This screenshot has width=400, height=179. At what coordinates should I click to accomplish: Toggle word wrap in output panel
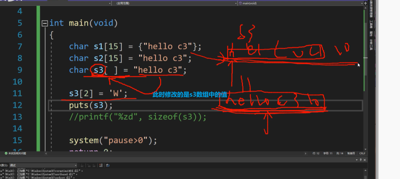(x=108, y=165)
